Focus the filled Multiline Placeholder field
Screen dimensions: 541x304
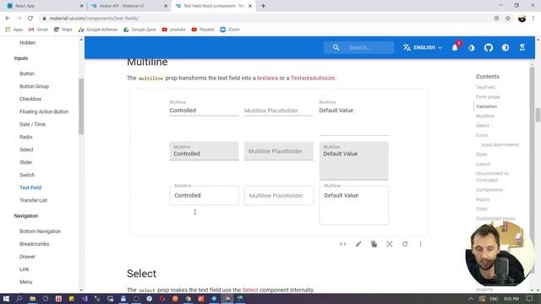(279, 151)
